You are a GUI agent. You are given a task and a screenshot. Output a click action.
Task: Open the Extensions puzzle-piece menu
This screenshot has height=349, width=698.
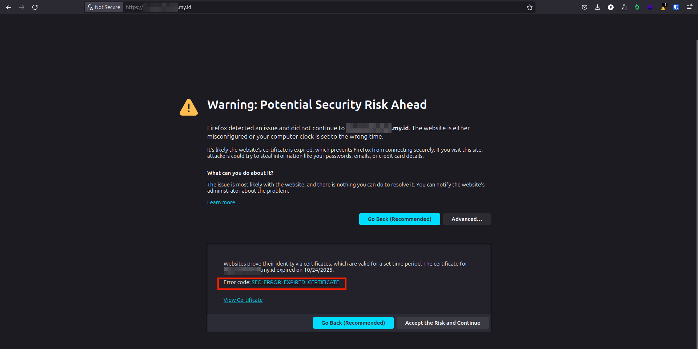[624, 7]
